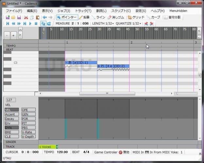Select the Decay control curve button
Image resolution: width=204 pixels, height=163 pixels.
coord(12,119)
